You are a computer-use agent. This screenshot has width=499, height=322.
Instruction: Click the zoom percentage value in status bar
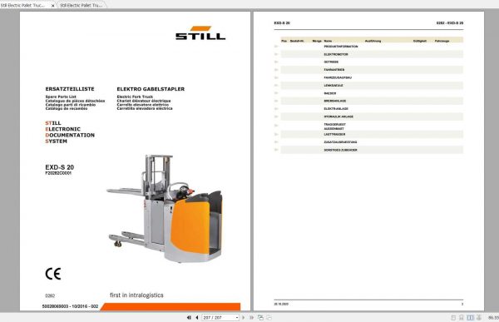493,318
